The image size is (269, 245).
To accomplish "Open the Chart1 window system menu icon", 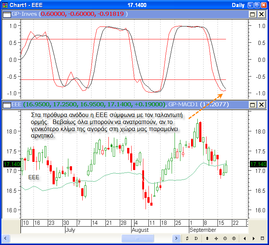I will click(5, 5).
